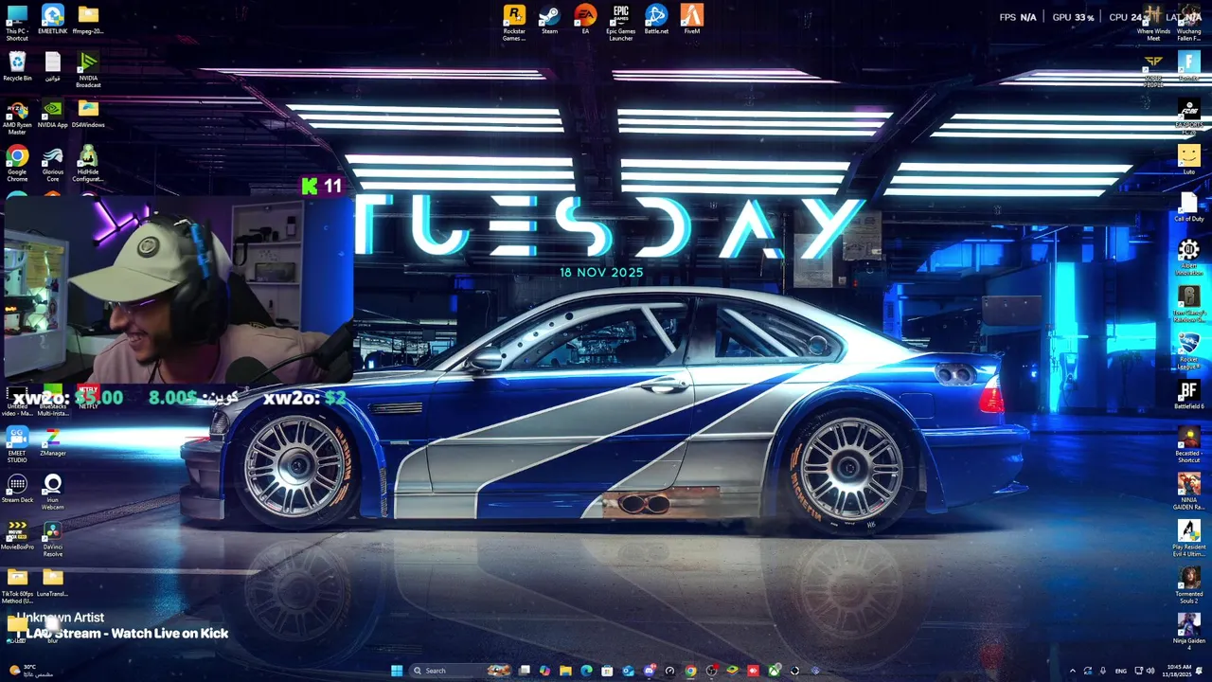The image size is (1212, 682).
Task: Launch Battlefield 6 desktop icon
Action: tap(1188, 395)
